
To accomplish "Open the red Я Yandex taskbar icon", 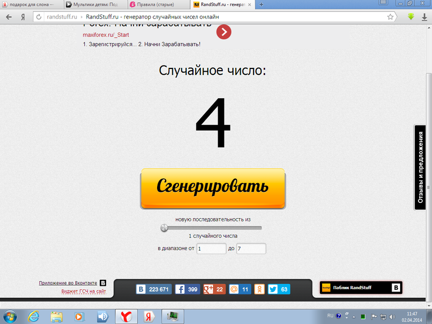I will coord(149,317).
